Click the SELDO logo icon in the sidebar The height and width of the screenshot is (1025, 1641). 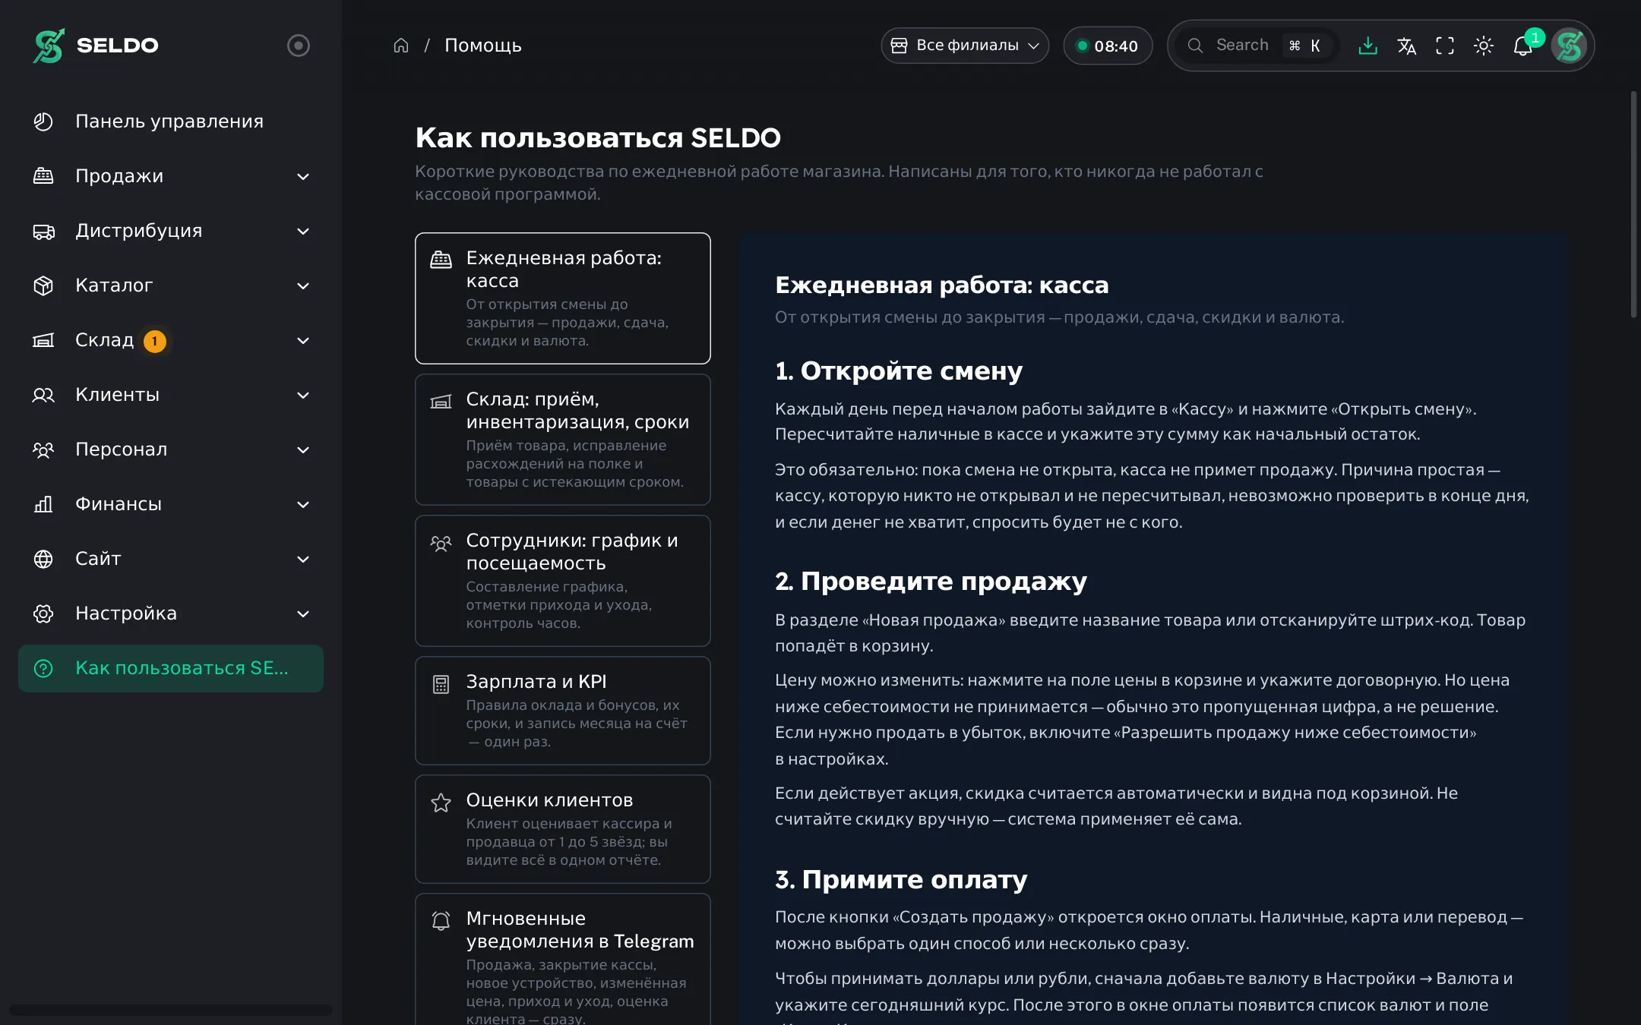(49, 46)
